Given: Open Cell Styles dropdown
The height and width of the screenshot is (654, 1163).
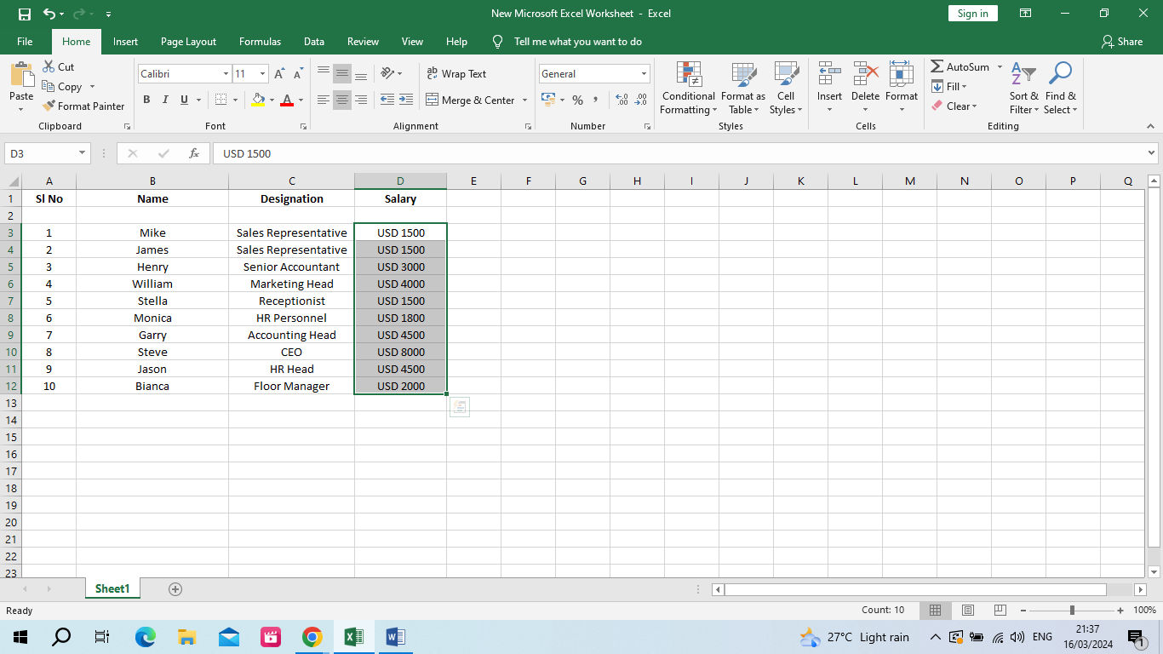Looking at the screenshot, I should pyautogui.click(x=786, y=88).
